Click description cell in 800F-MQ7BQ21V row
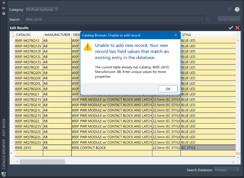The image size is (244, 178). (x=112, y=100)
